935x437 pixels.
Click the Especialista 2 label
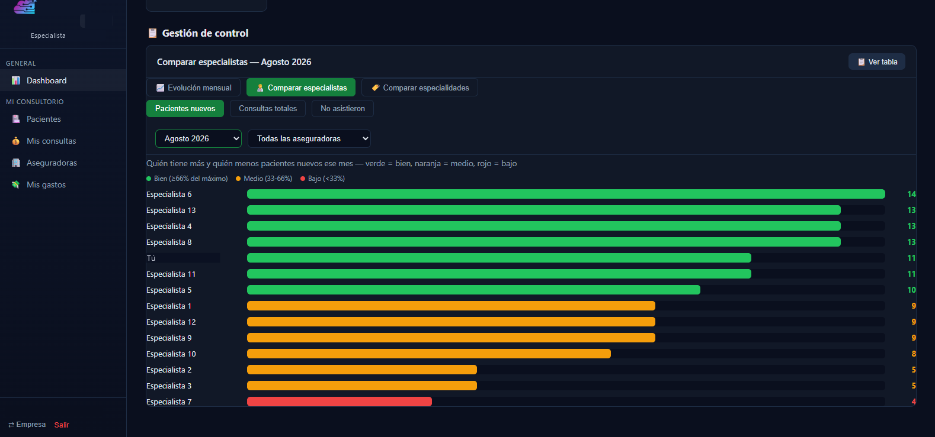[169, 370]
